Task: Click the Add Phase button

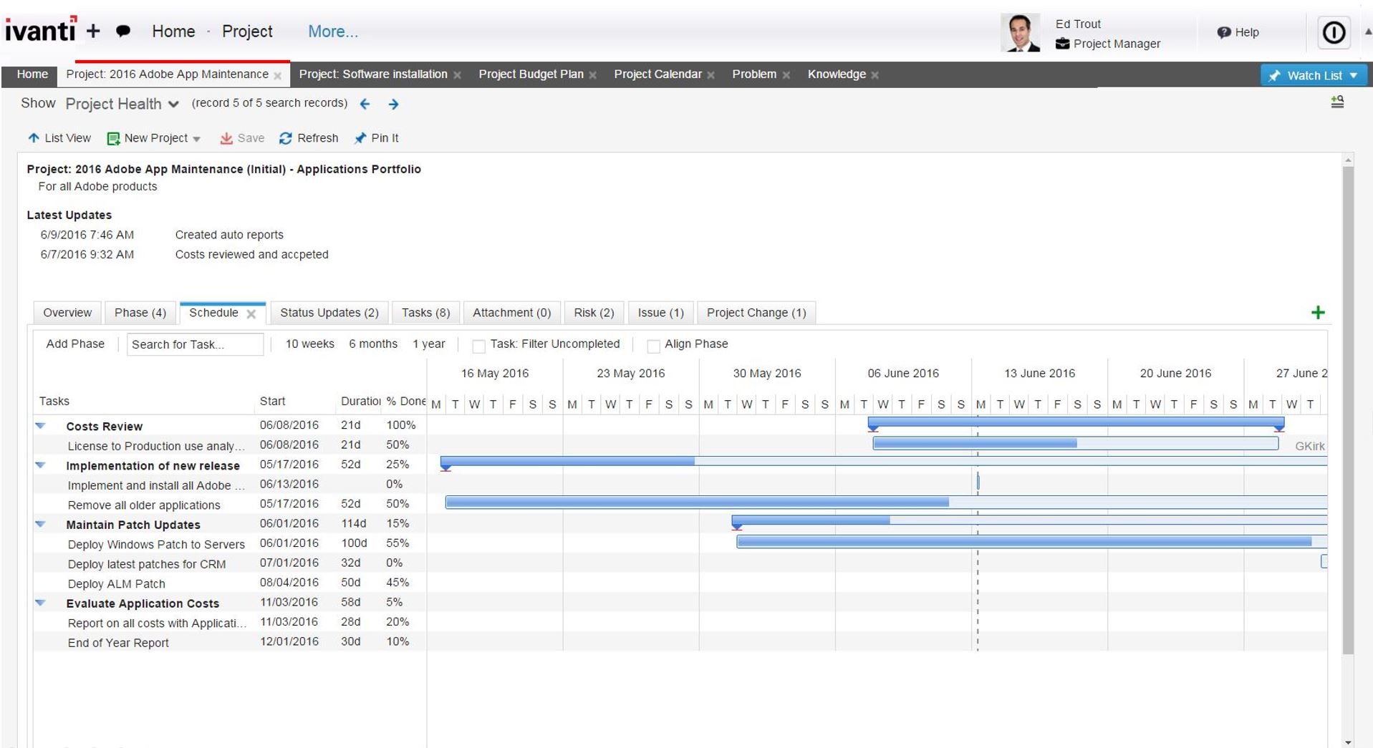Action: (x=74, y=344)
